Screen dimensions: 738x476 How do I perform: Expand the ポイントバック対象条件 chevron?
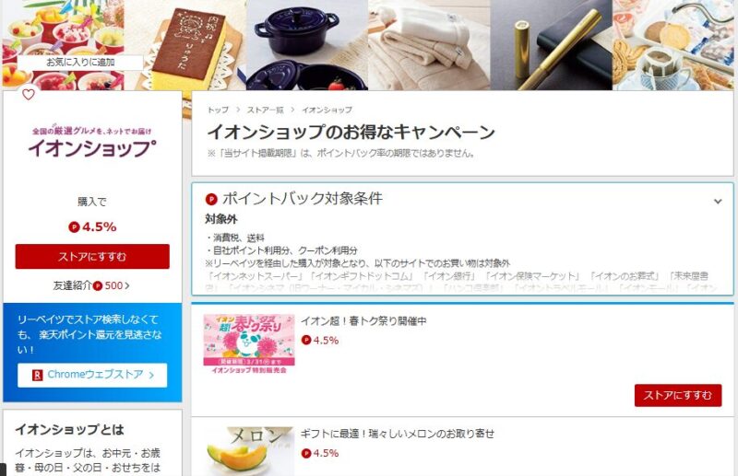pyautogui.click(x=718, y=201)
